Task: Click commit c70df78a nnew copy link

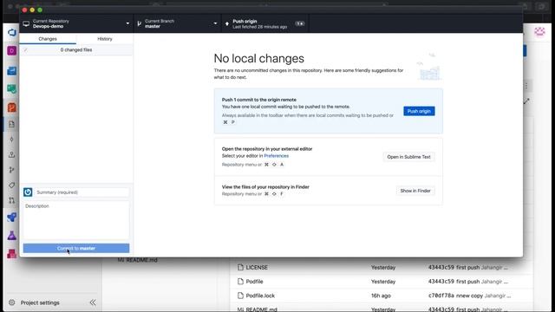Action: coord(455,296)
